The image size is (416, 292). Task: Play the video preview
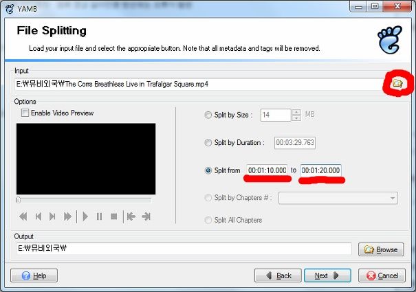point(85,216)
